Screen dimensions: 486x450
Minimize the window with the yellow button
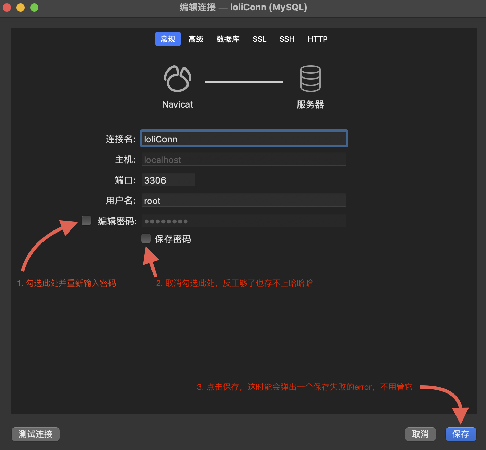[21, 7]
